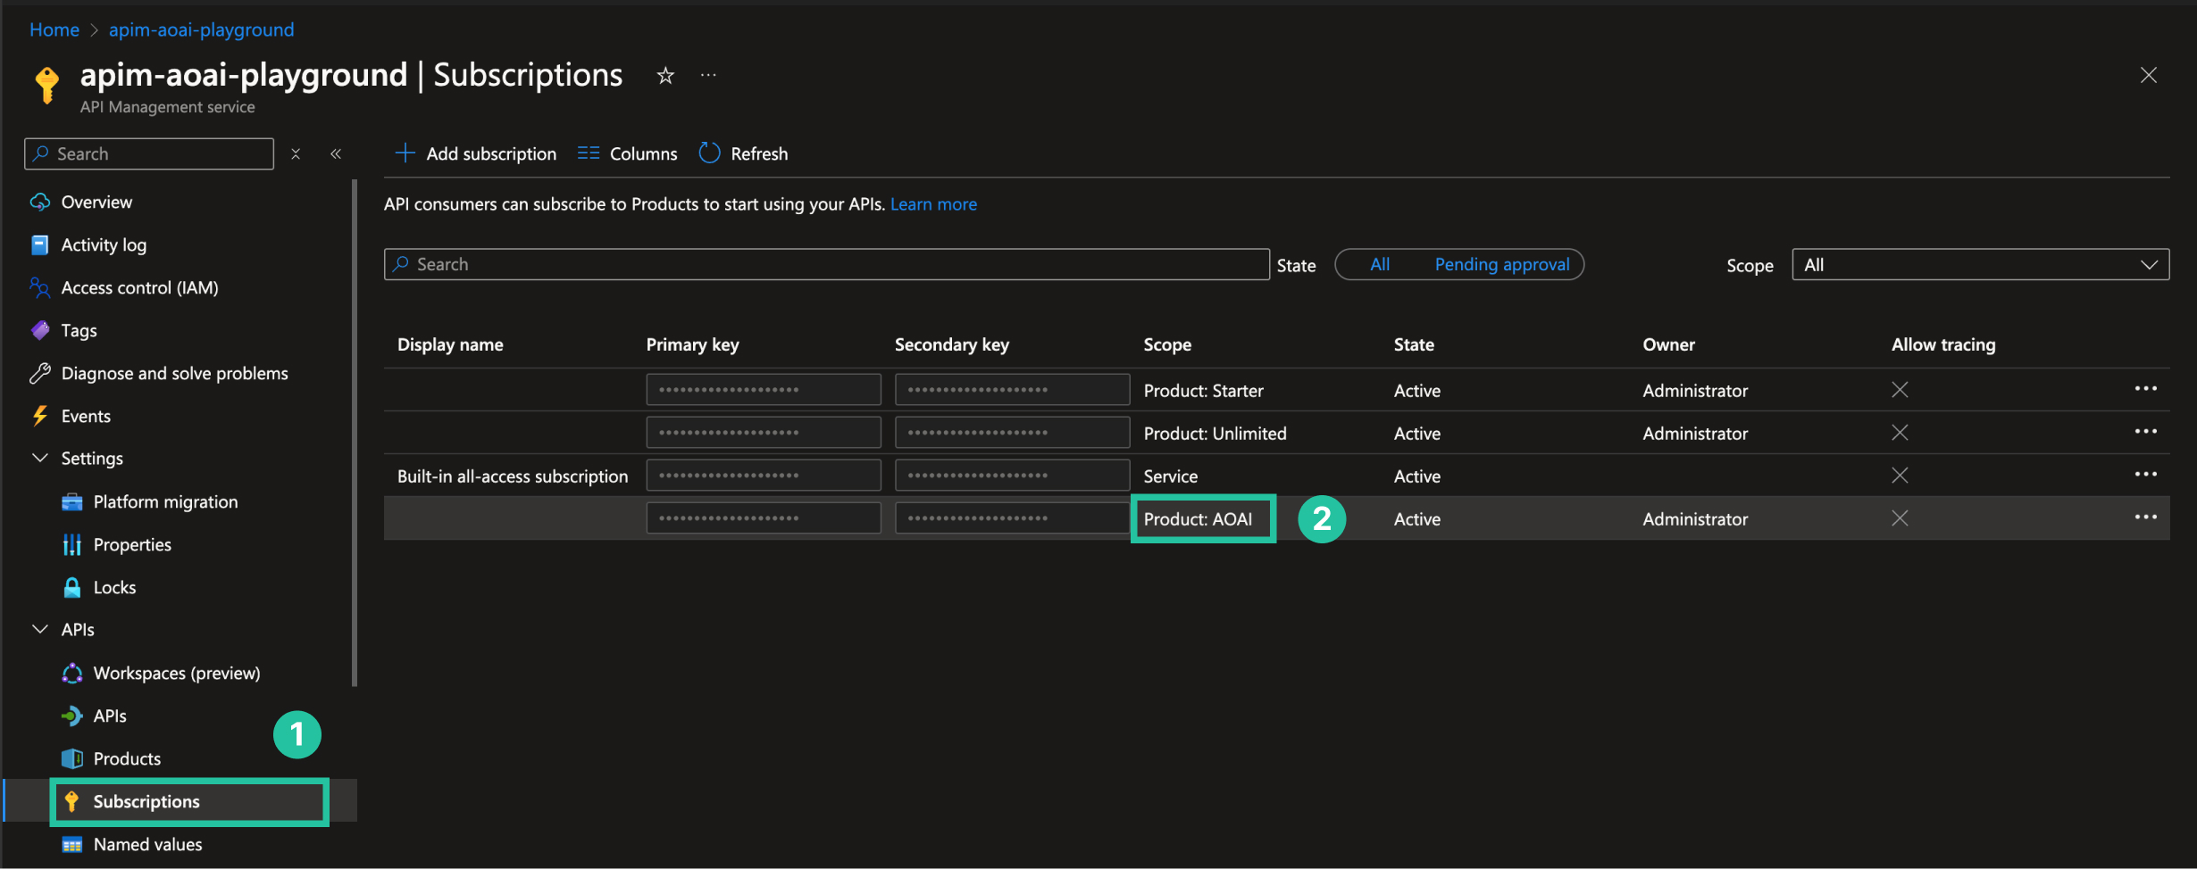Image resolution: width=2197 pixels, height=869 pixels.
Task: Click the Diagnose and solve problems wrench icon
Action: (x=40, y=373)
